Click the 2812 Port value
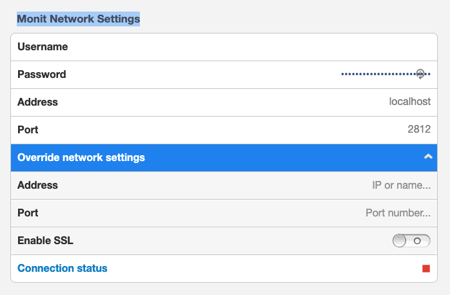This screenshot has width=450, height=295. click(419, 129)
